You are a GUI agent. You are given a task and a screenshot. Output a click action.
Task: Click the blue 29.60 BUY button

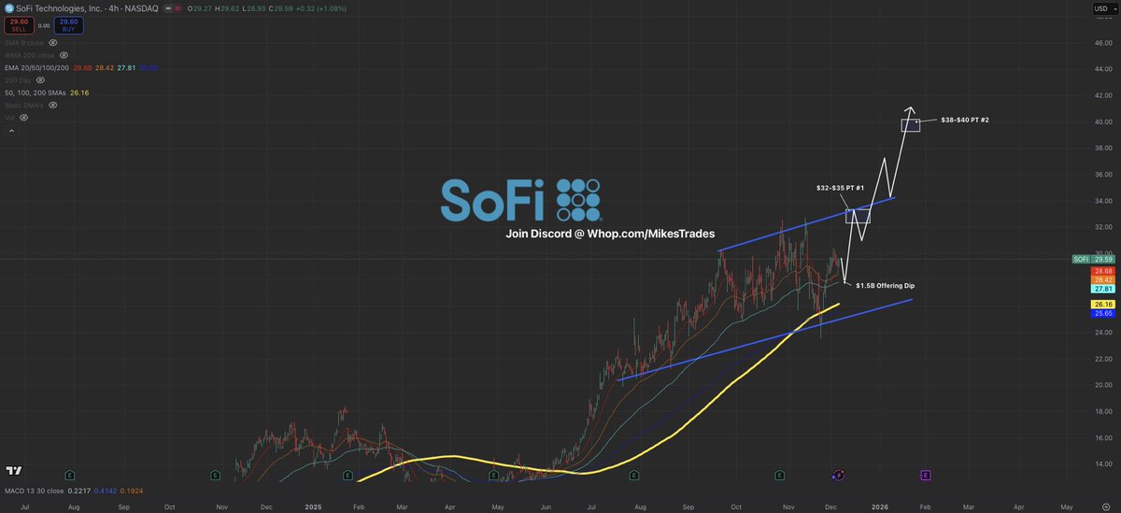(x=68, y=26)
